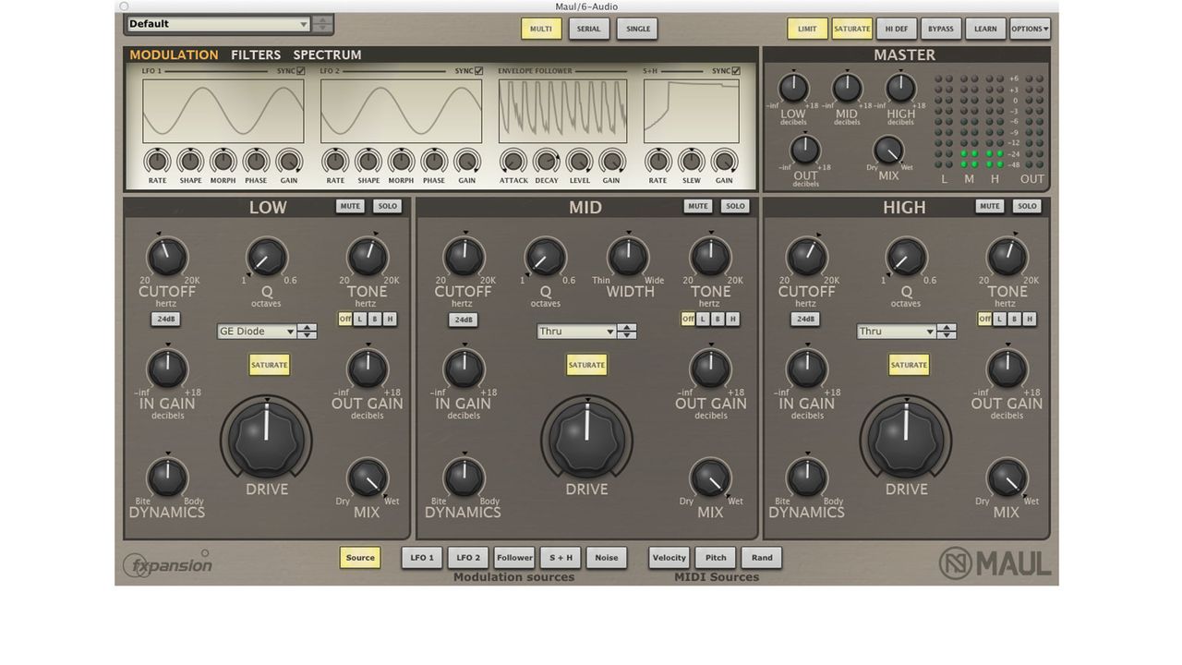Switch to the SPECTRUM tab
1182x665 pixels.
click(x=327, y=55)
